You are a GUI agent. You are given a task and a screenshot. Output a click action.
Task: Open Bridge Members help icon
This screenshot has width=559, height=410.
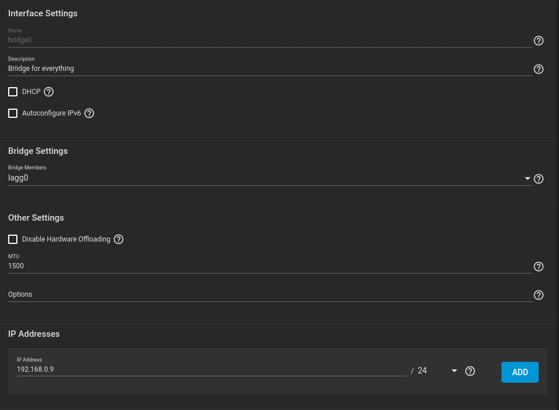539,179
